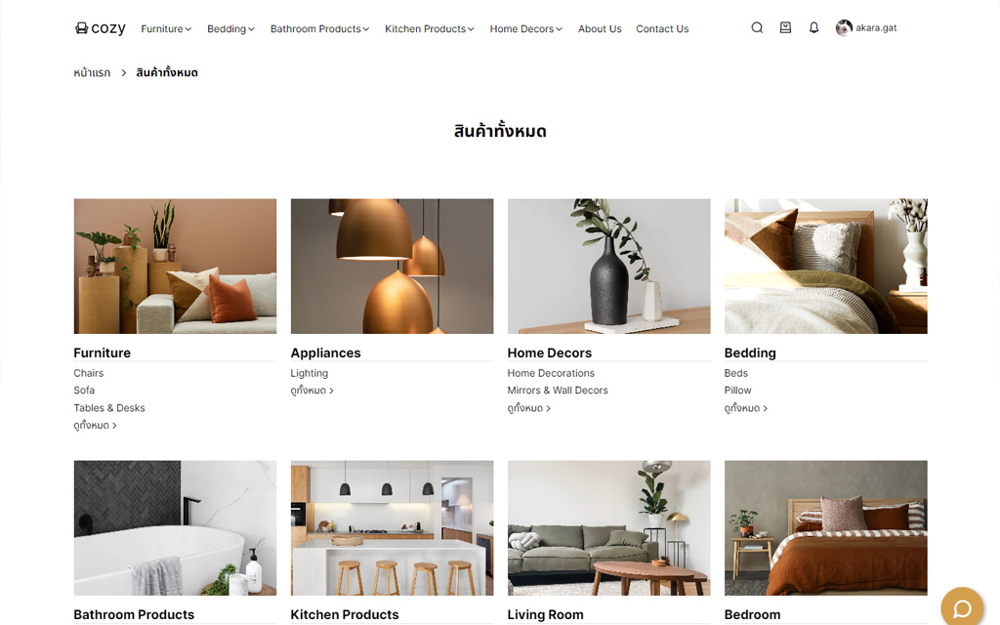Image resolution: width=1000 pixels, height=625 pixels.
Task: Select the Home Decors black vase thumbnail
Action: click(x=608, y=266)
